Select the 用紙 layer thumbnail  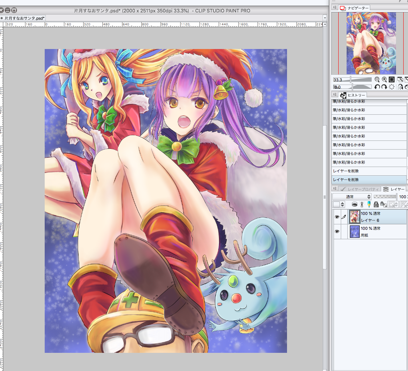pyautogui.click(x=354, y=231)
